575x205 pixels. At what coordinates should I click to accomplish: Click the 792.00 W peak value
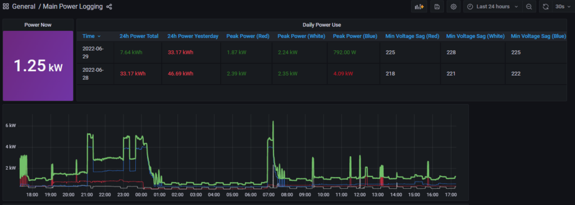[345, 52]
